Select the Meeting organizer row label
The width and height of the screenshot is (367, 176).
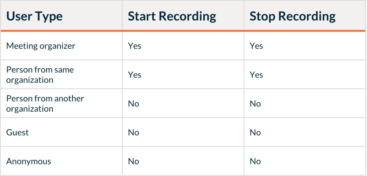click(x=41, y=46)
